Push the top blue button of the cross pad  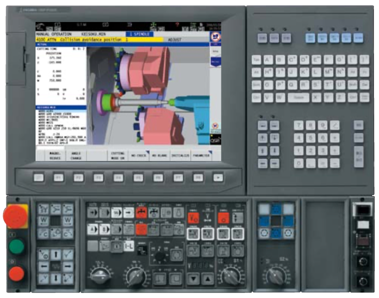click(276, 209)
